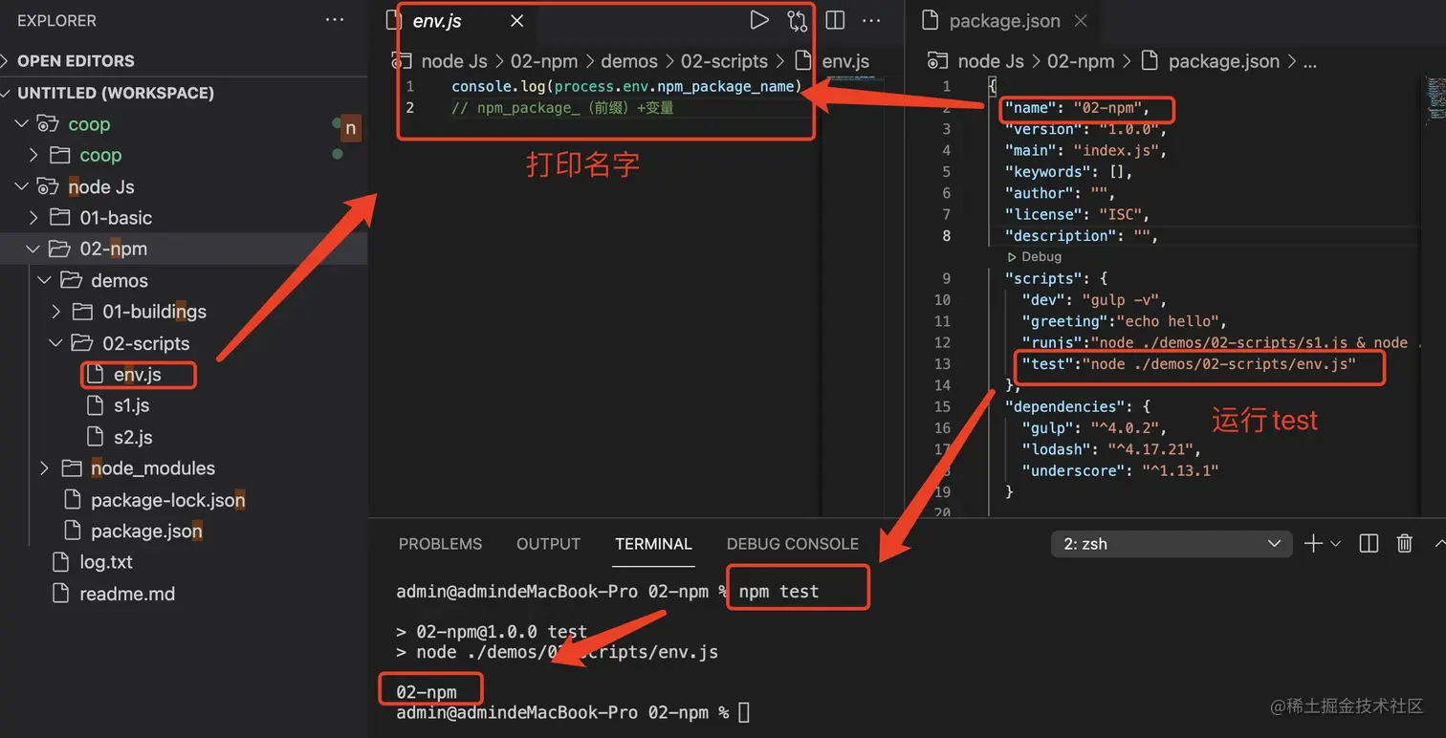
Task: Click 02-npm breadcrumb in env.js editor
Action: pyautogui.click(x=544, y=61)
